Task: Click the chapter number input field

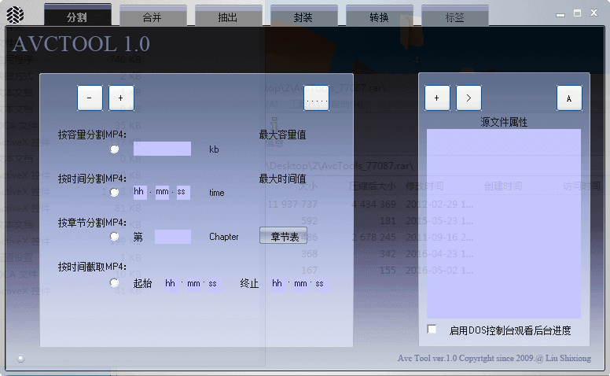Action: tap(173, 237)
